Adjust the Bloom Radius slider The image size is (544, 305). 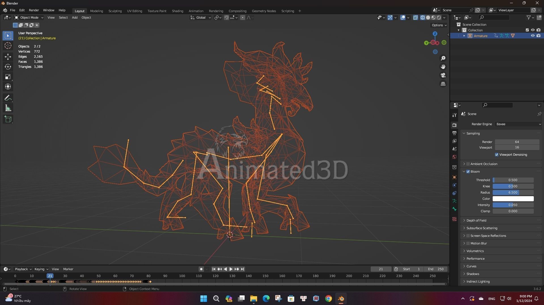(x=513, y=192)
